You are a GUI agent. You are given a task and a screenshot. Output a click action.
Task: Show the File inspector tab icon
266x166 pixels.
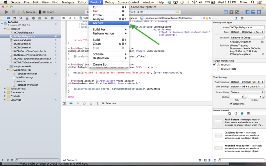[236, 18]
